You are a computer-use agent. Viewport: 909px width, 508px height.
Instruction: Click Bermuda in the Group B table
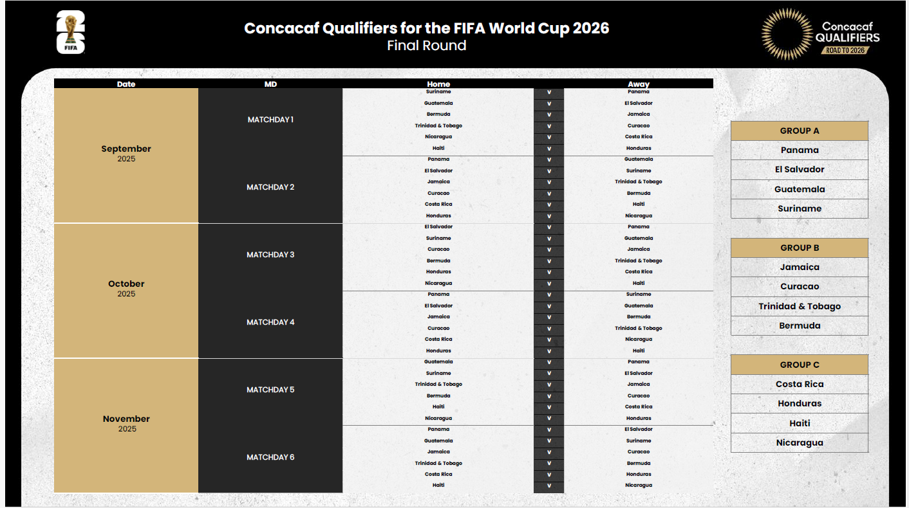(800, 325)
